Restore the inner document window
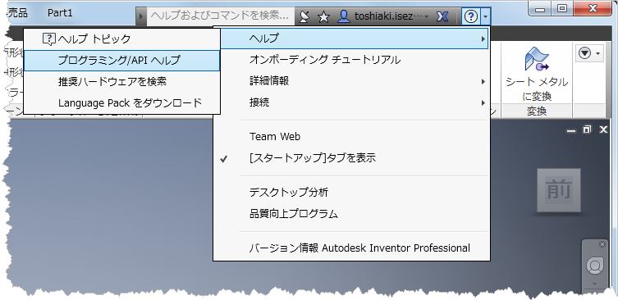618x300 pixels. (x=587, y=130)
